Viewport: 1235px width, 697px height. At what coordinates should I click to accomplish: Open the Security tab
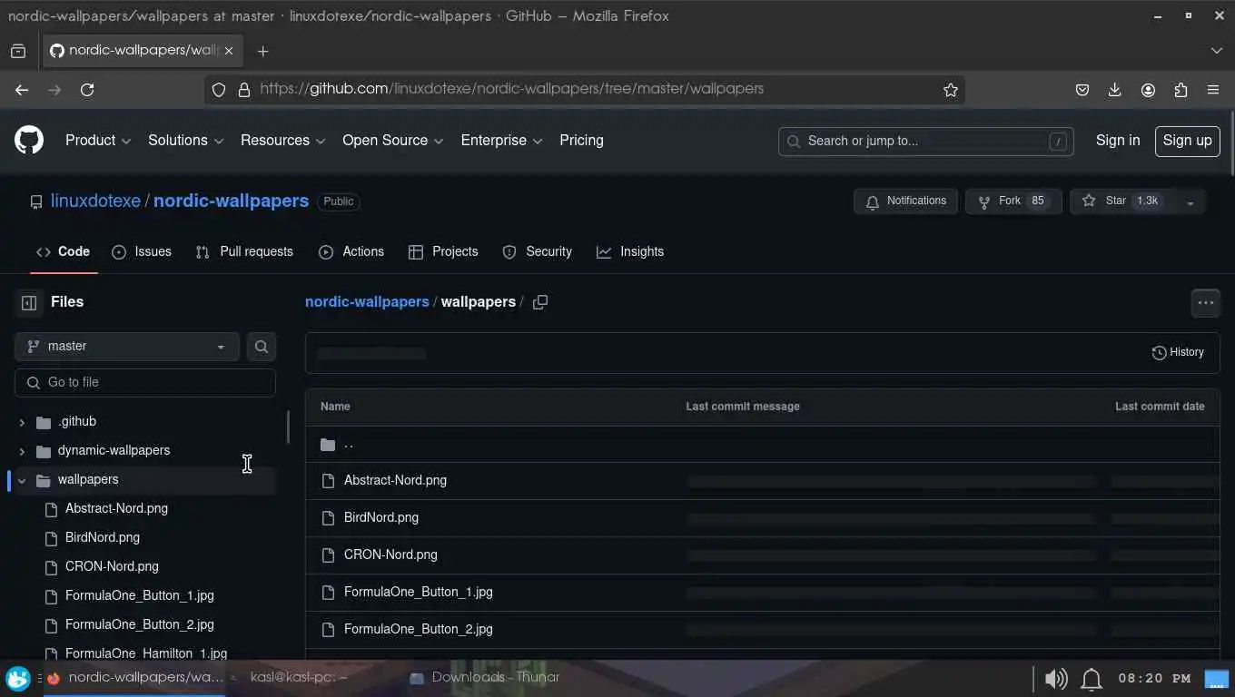click(538, 251)
